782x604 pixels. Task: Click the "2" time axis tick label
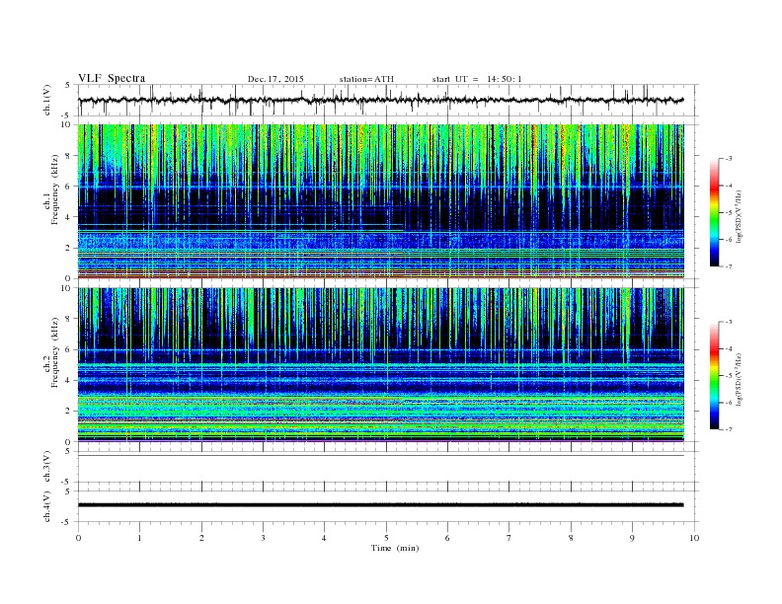[201, 538]
